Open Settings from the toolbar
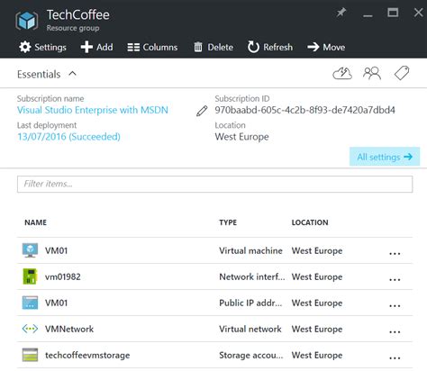This screenshot has width=427, height=371. pos(42,47)
